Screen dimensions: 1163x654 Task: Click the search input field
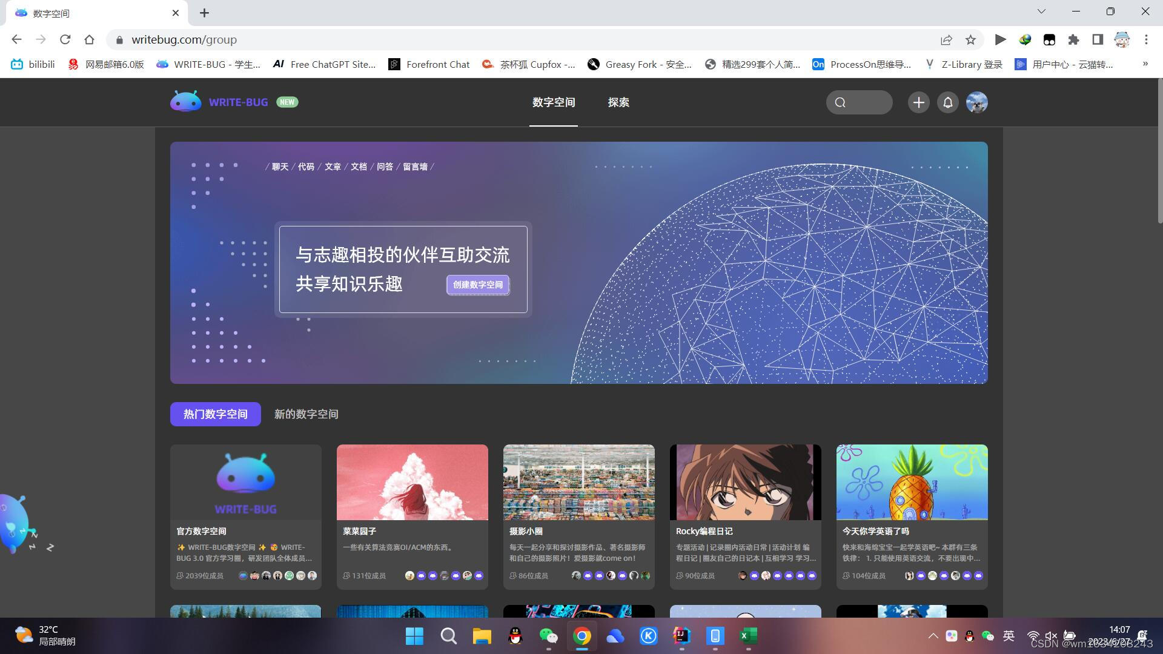860,102
